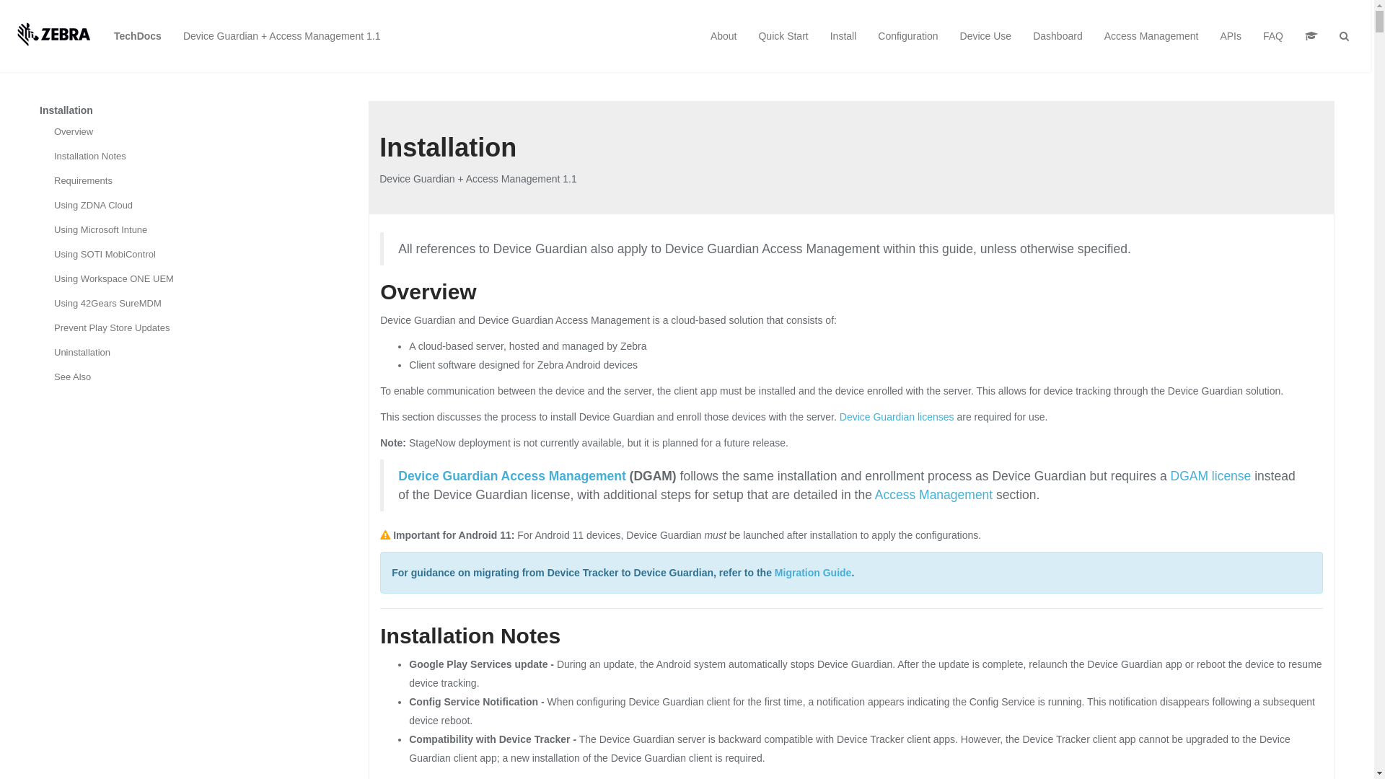Jump to Overview in sidebar
Screen dimensions: 1385x779
74,132
